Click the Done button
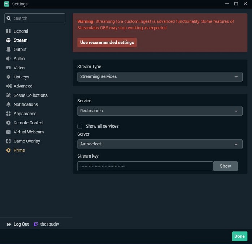Viewport: 252px width, 244px height. coord(239,236)
